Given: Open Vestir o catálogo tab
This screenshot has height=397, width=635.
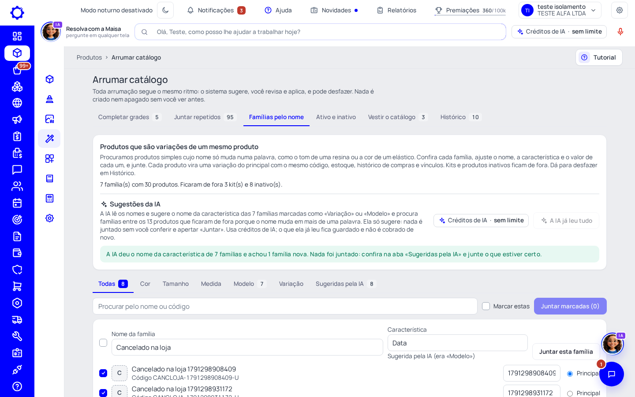Looking at the screenshot, I should coord(397,117).
